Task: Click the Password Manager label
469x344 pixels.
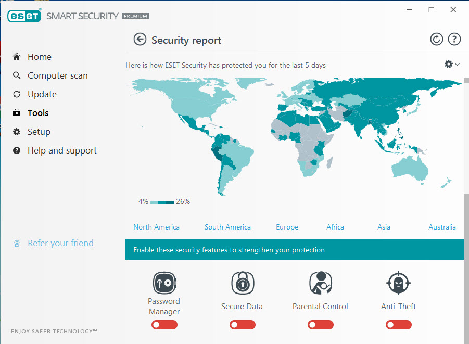Action: (164, 307)
